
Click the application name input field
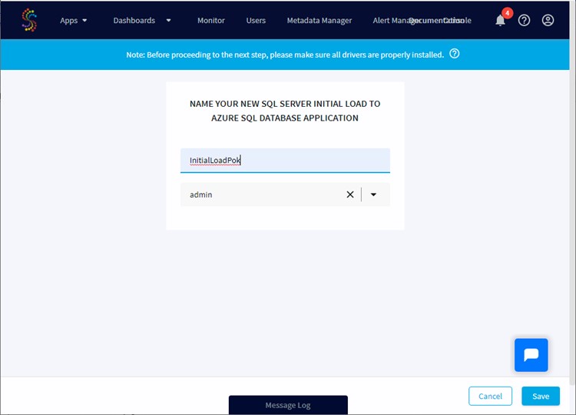pyautogui.click(x=285, y=161)
